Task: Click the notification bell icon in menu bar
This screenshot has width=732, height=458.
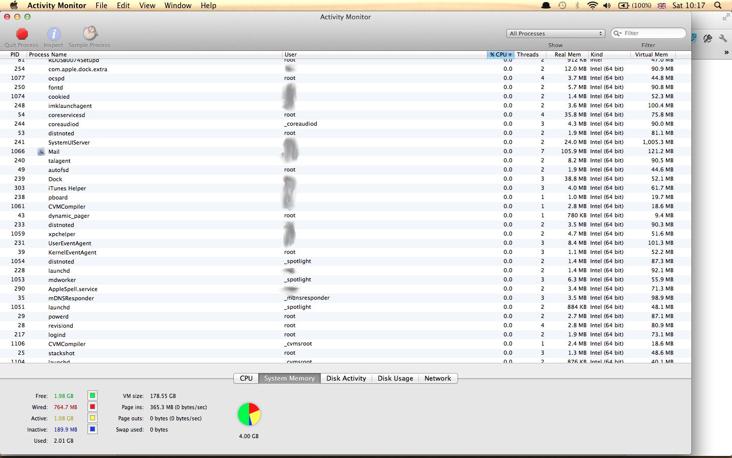Action: (x=546, y=6)
